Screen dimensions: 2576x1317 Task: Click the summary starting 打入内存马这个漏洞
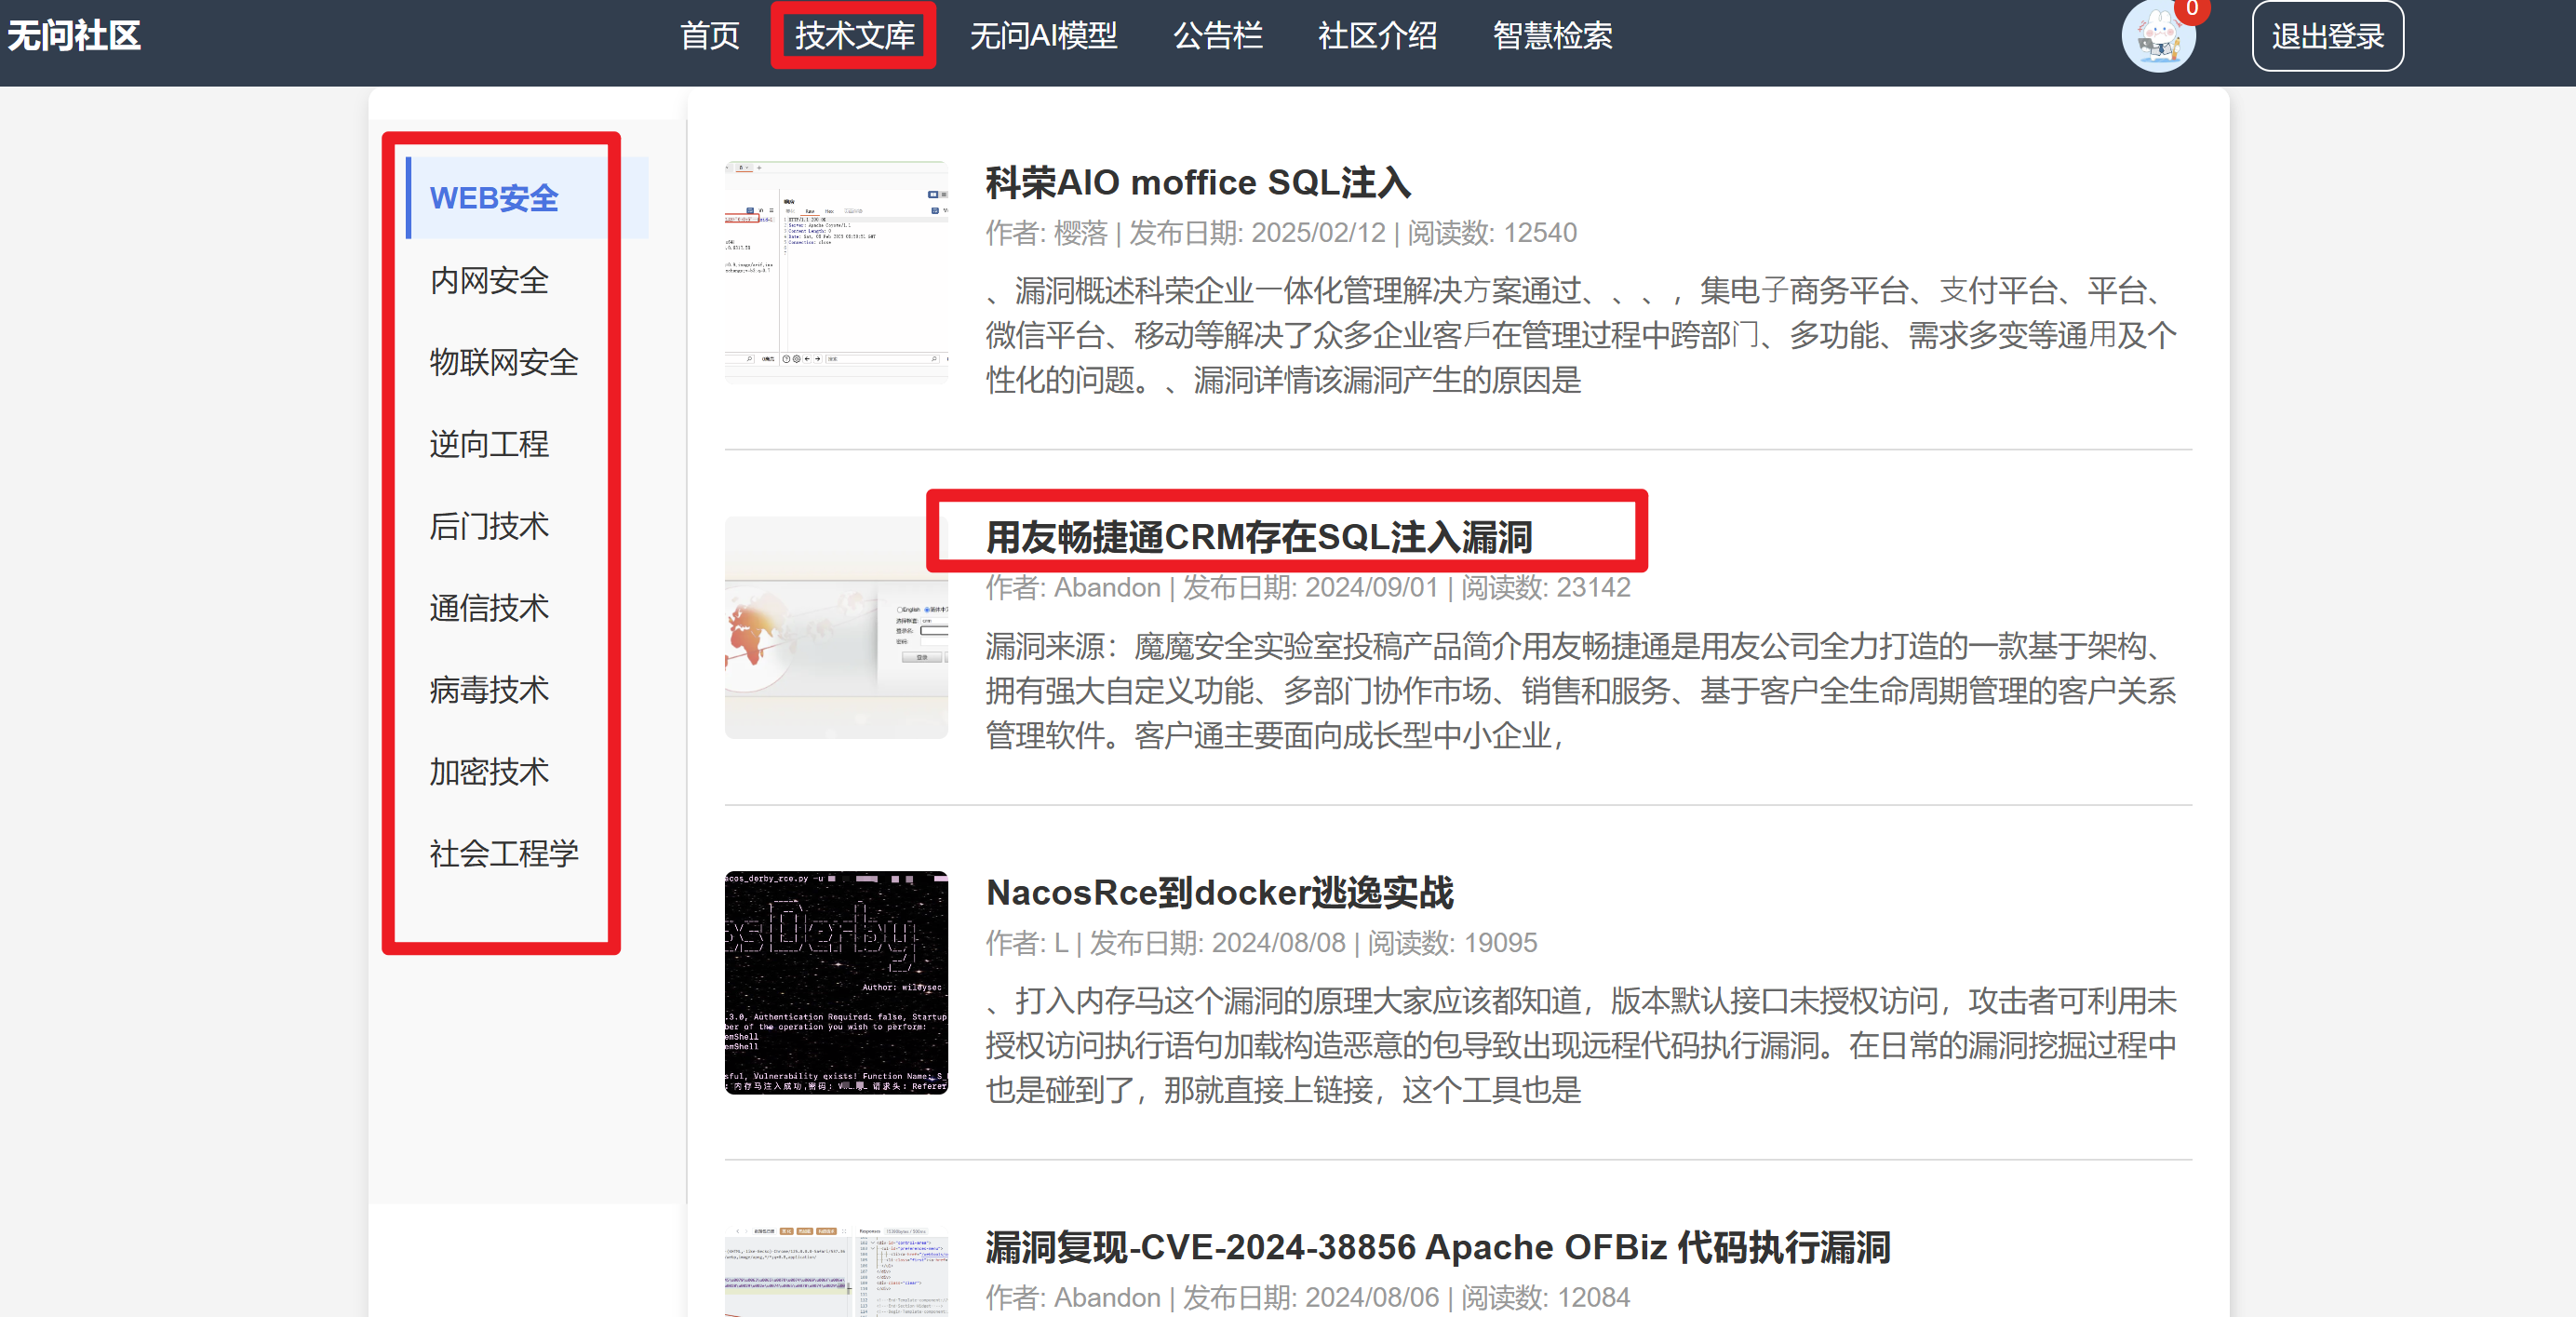pos(1581,1045)
